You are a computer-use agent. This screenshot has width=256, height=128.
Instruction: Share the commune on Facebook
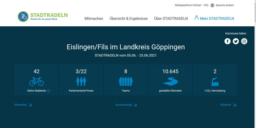[227, 41]
